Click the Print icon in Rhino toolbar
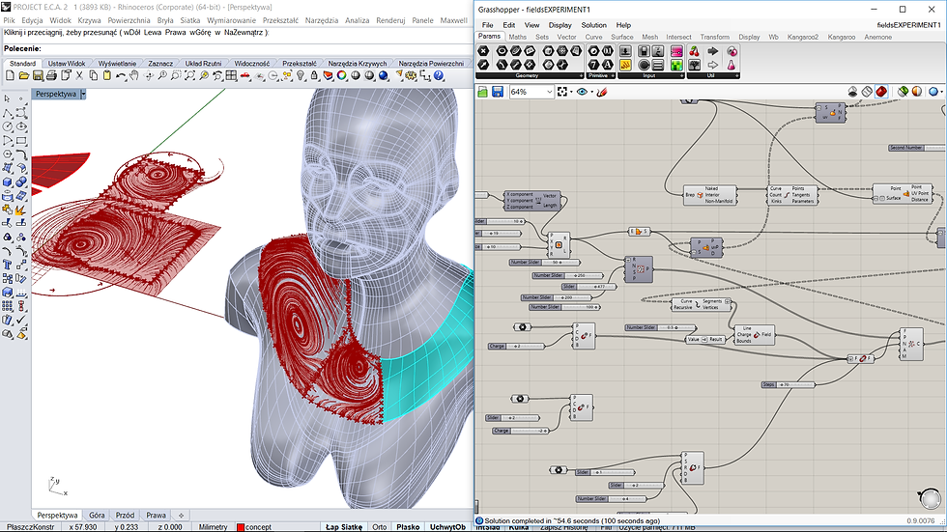The width and height of the screenshot is (947, 532). pyautogui.click(x=51, y=76)
